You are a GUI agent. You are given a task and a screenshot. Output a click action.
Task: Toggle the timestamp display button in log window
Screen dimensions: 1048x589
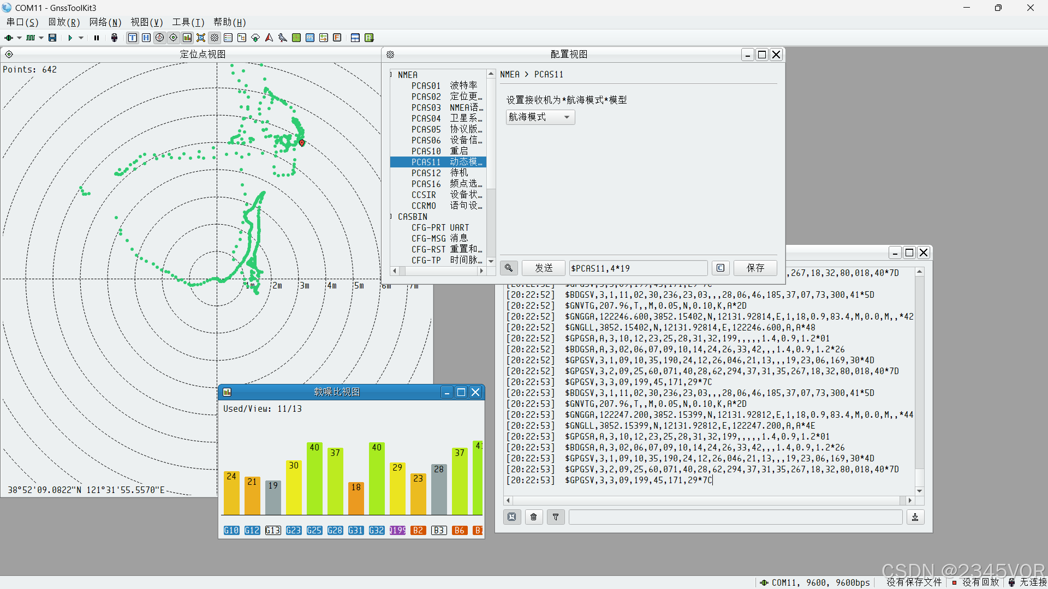(512, 517)
